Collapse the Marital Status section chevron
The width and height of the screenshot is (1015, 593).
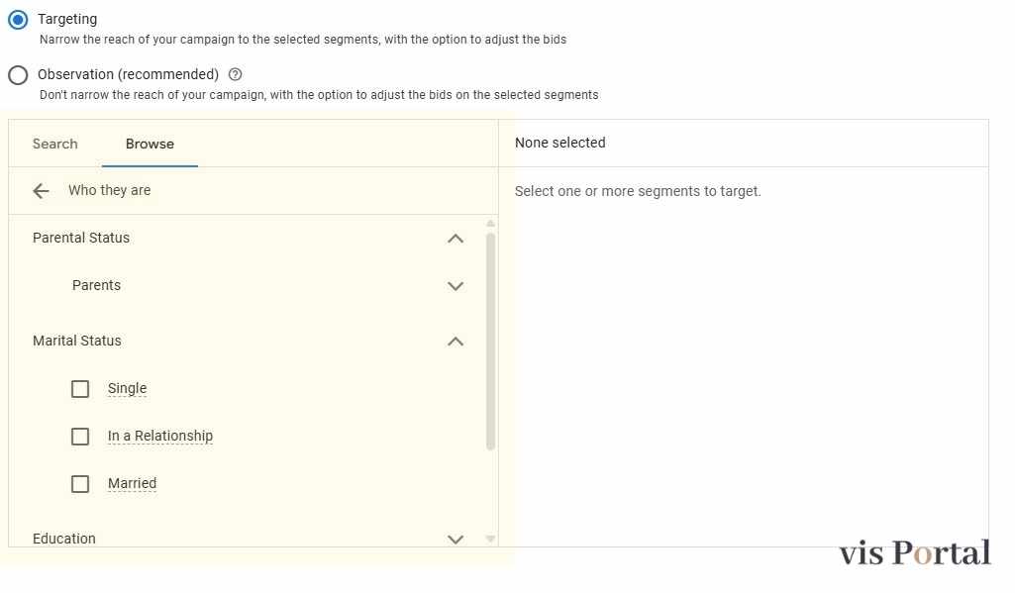456,342
